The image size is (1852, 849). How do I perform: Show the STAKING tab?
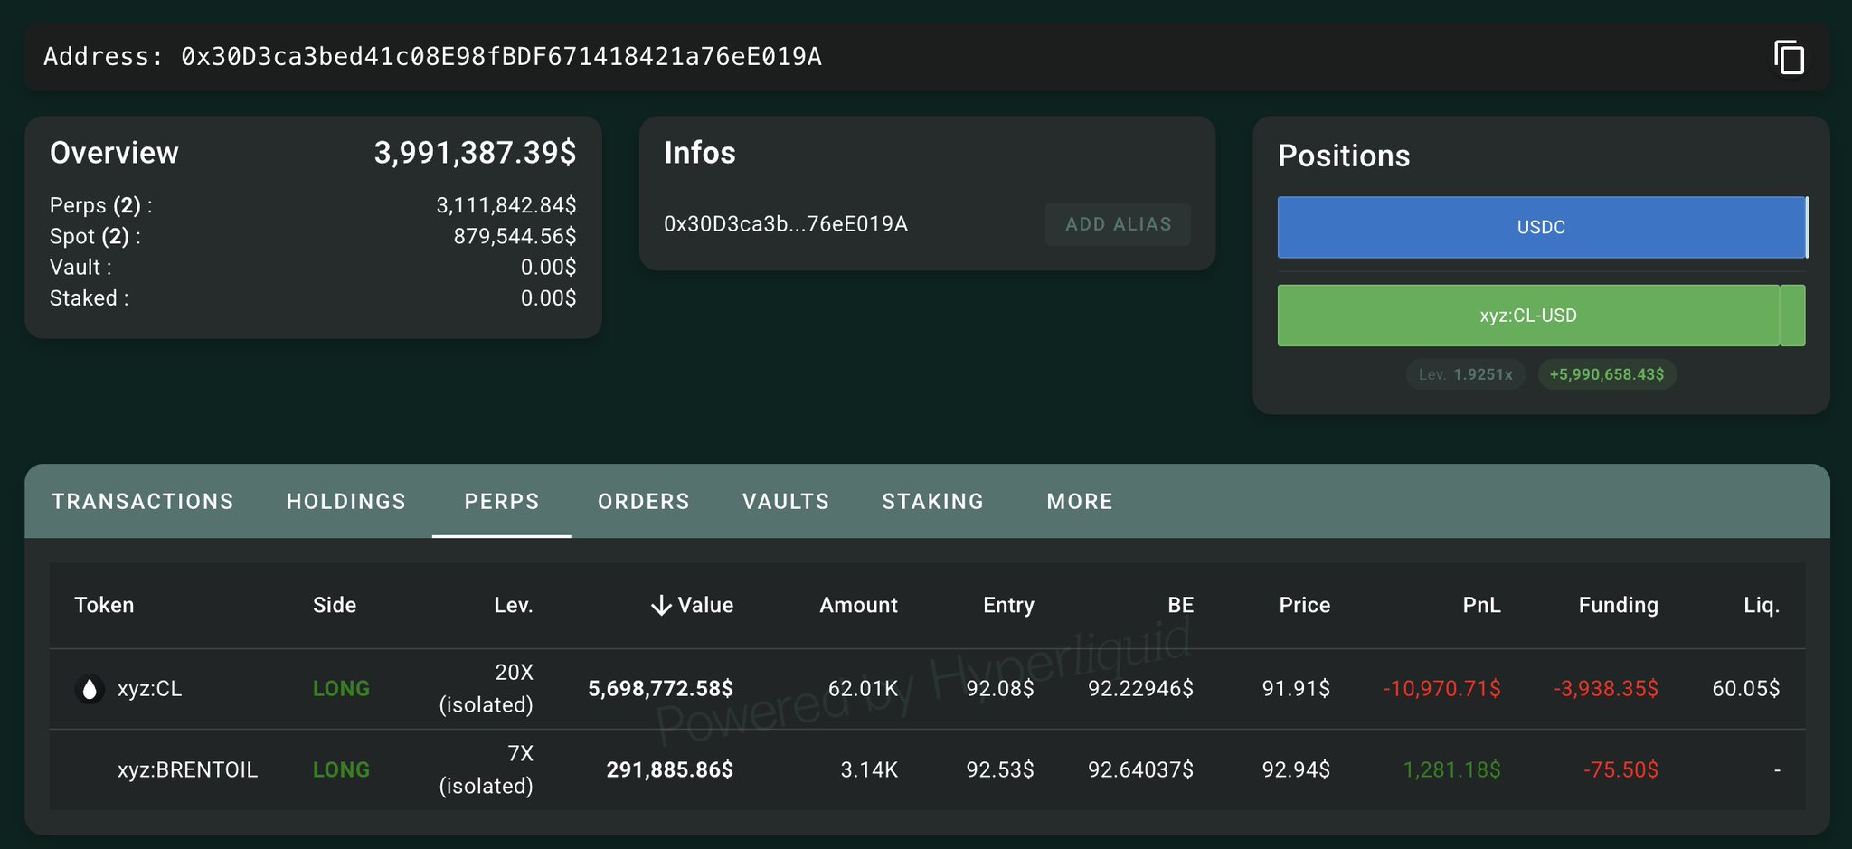[x=933, y=502]
